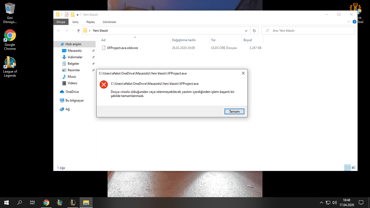
Task: Open the Giriş ribbon tab
Action: pyautogui.click(x=75, y=22)
